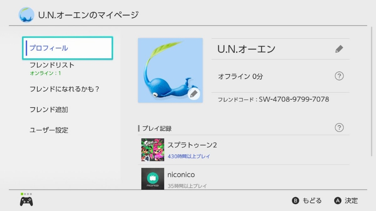Screen dimensions: 376x211
Task: Edit the profile picture via its pencil badge
Action: coord(194,94)
